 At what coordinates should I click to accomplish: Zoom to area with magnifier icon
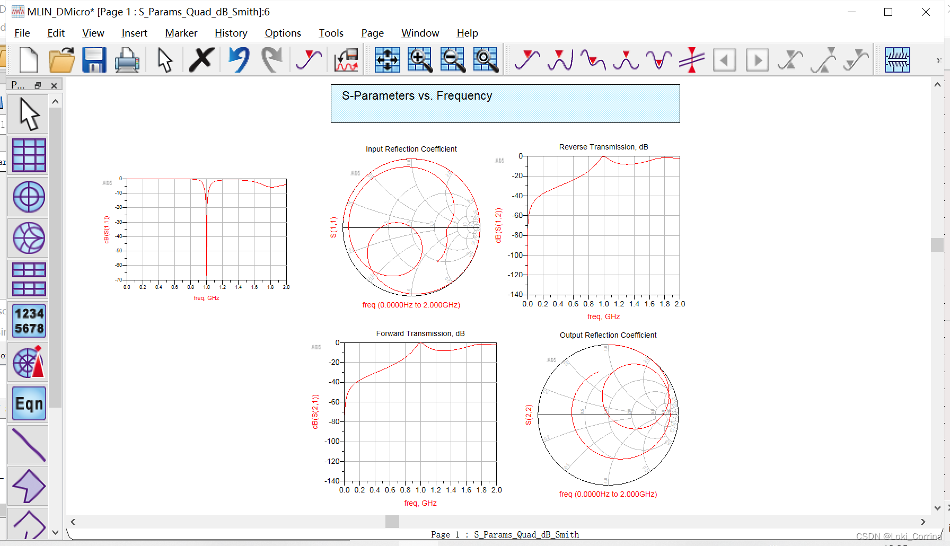tap(486, 60)
